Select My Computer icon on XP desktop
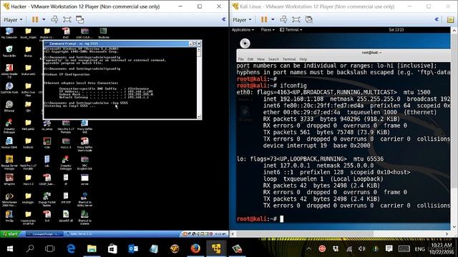The height and width of the screenshot is (257, 458). [9, 34]
